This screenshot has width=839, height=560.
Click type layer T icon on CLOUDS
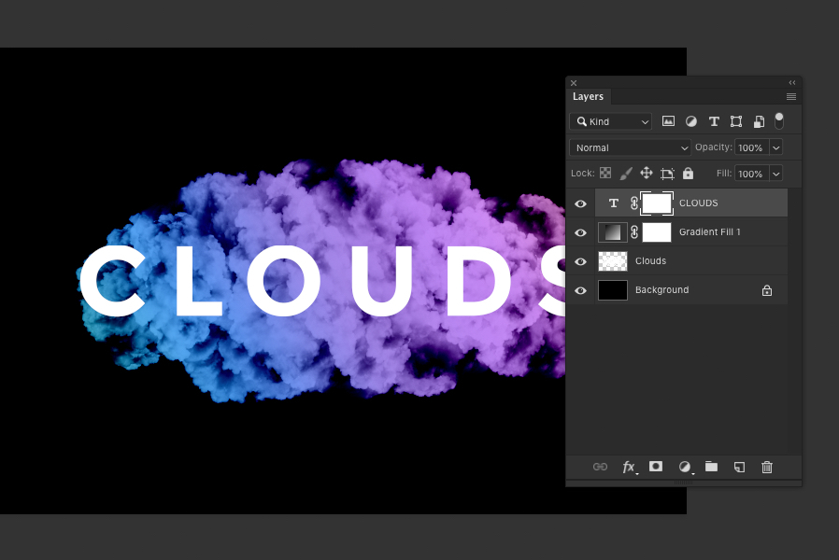614,203
